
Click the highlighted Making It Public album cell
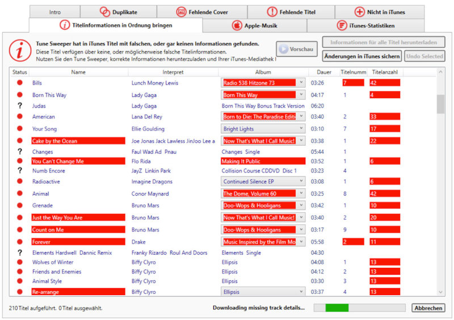263,161
